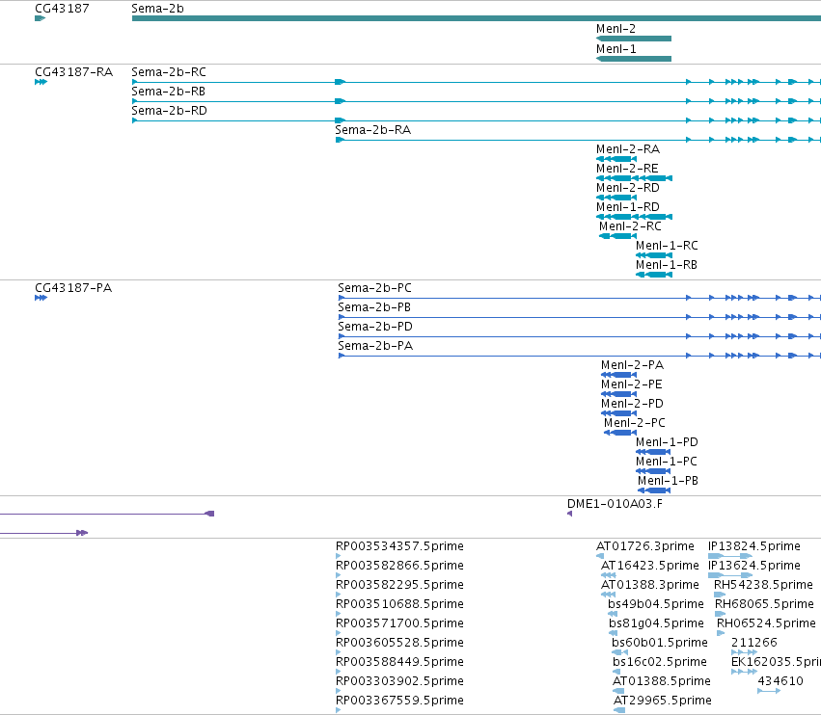
Task: Select RP003303902.5prime EST
Action: point(339,691)
